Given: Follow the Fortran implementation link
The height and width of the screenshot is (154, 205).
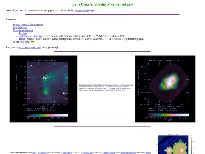Looking at the screenshot, I should click(23, 33).
